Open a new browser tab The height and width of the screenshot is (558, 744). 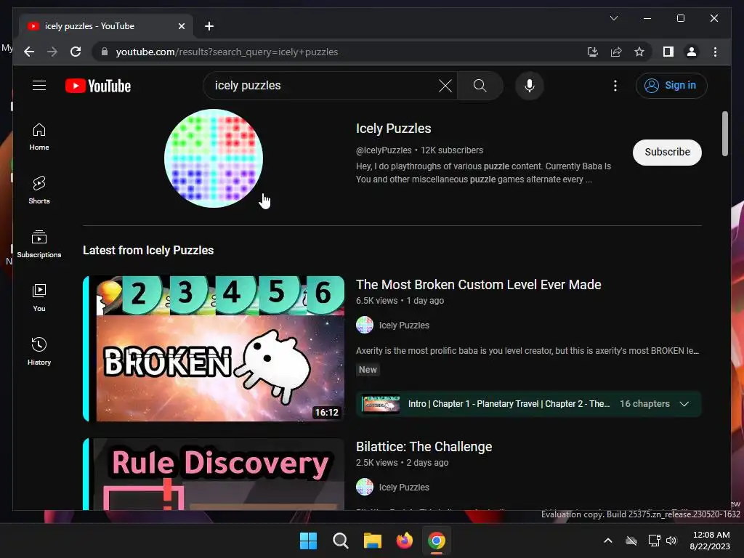click(x=209, y=26)
